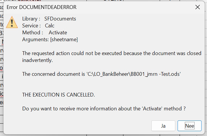207x136 pixels.
Task: Click spreadsheet area below the dialog
Action: (x=86, y=135)
